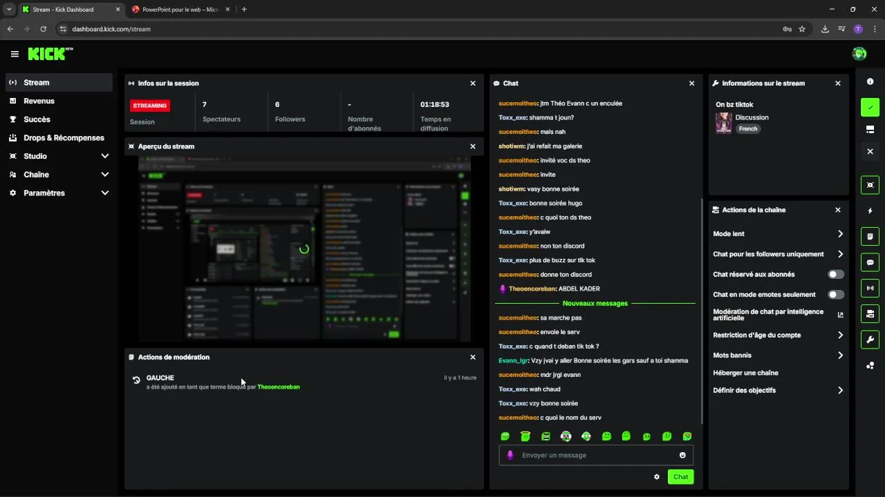Open Chat pour les followers uniquement options

click(x=779, y=254)
